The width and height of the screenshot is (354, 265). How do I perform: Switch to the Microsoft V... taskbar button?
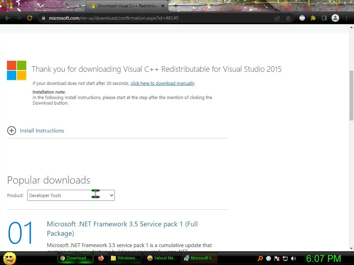(x=199, y=258)
